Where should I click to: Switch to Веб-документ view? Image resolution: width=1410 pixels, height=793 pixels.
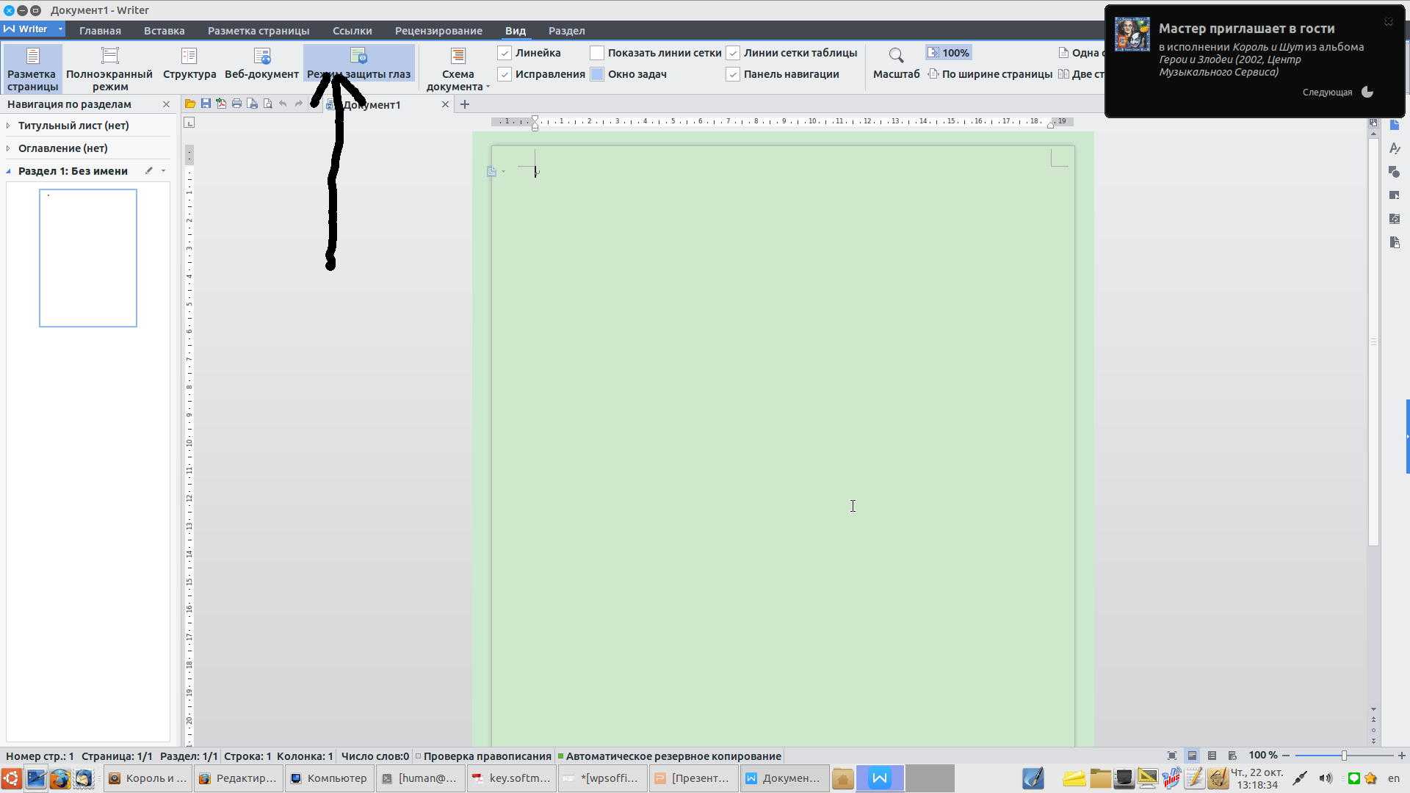point(261,65)
